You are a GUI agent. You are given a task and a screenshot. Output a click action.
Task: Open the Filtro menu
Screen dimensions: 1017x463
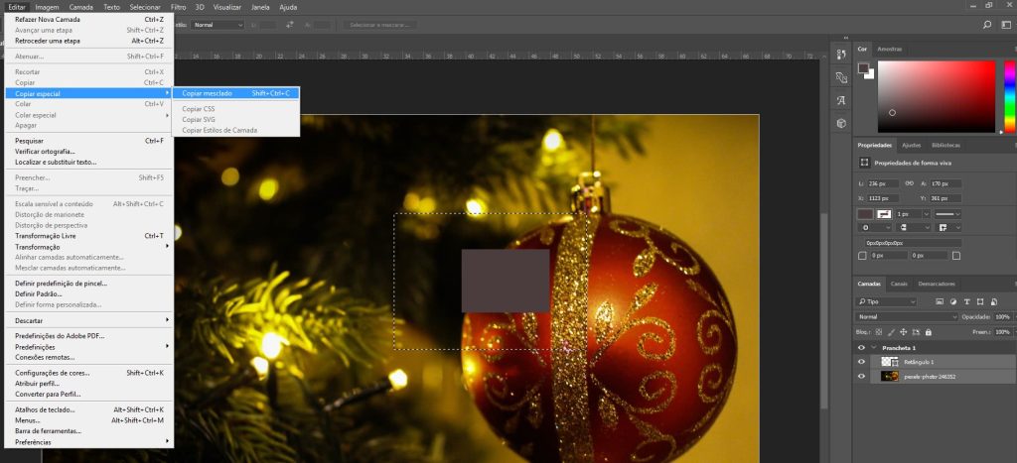178,7
